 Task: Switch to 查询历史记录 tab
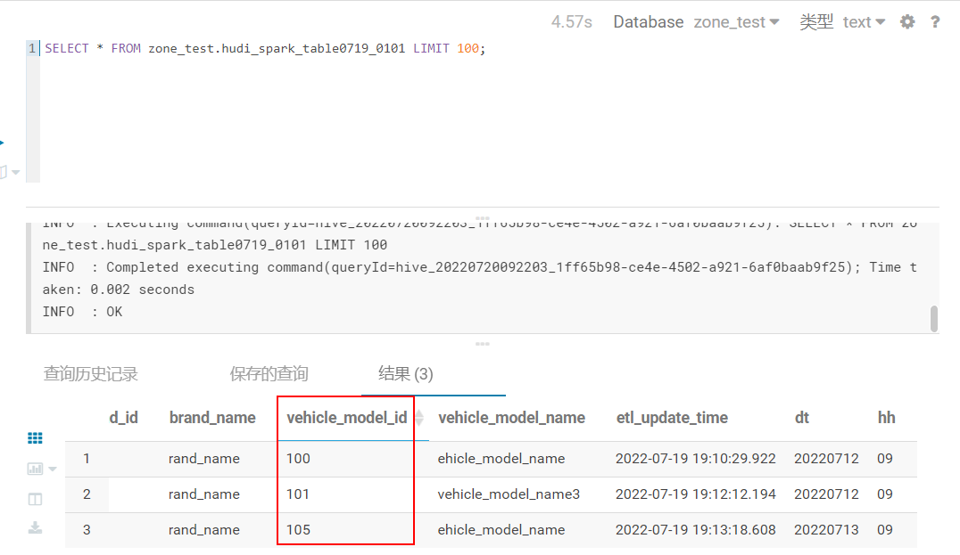(x=91, y=373)
